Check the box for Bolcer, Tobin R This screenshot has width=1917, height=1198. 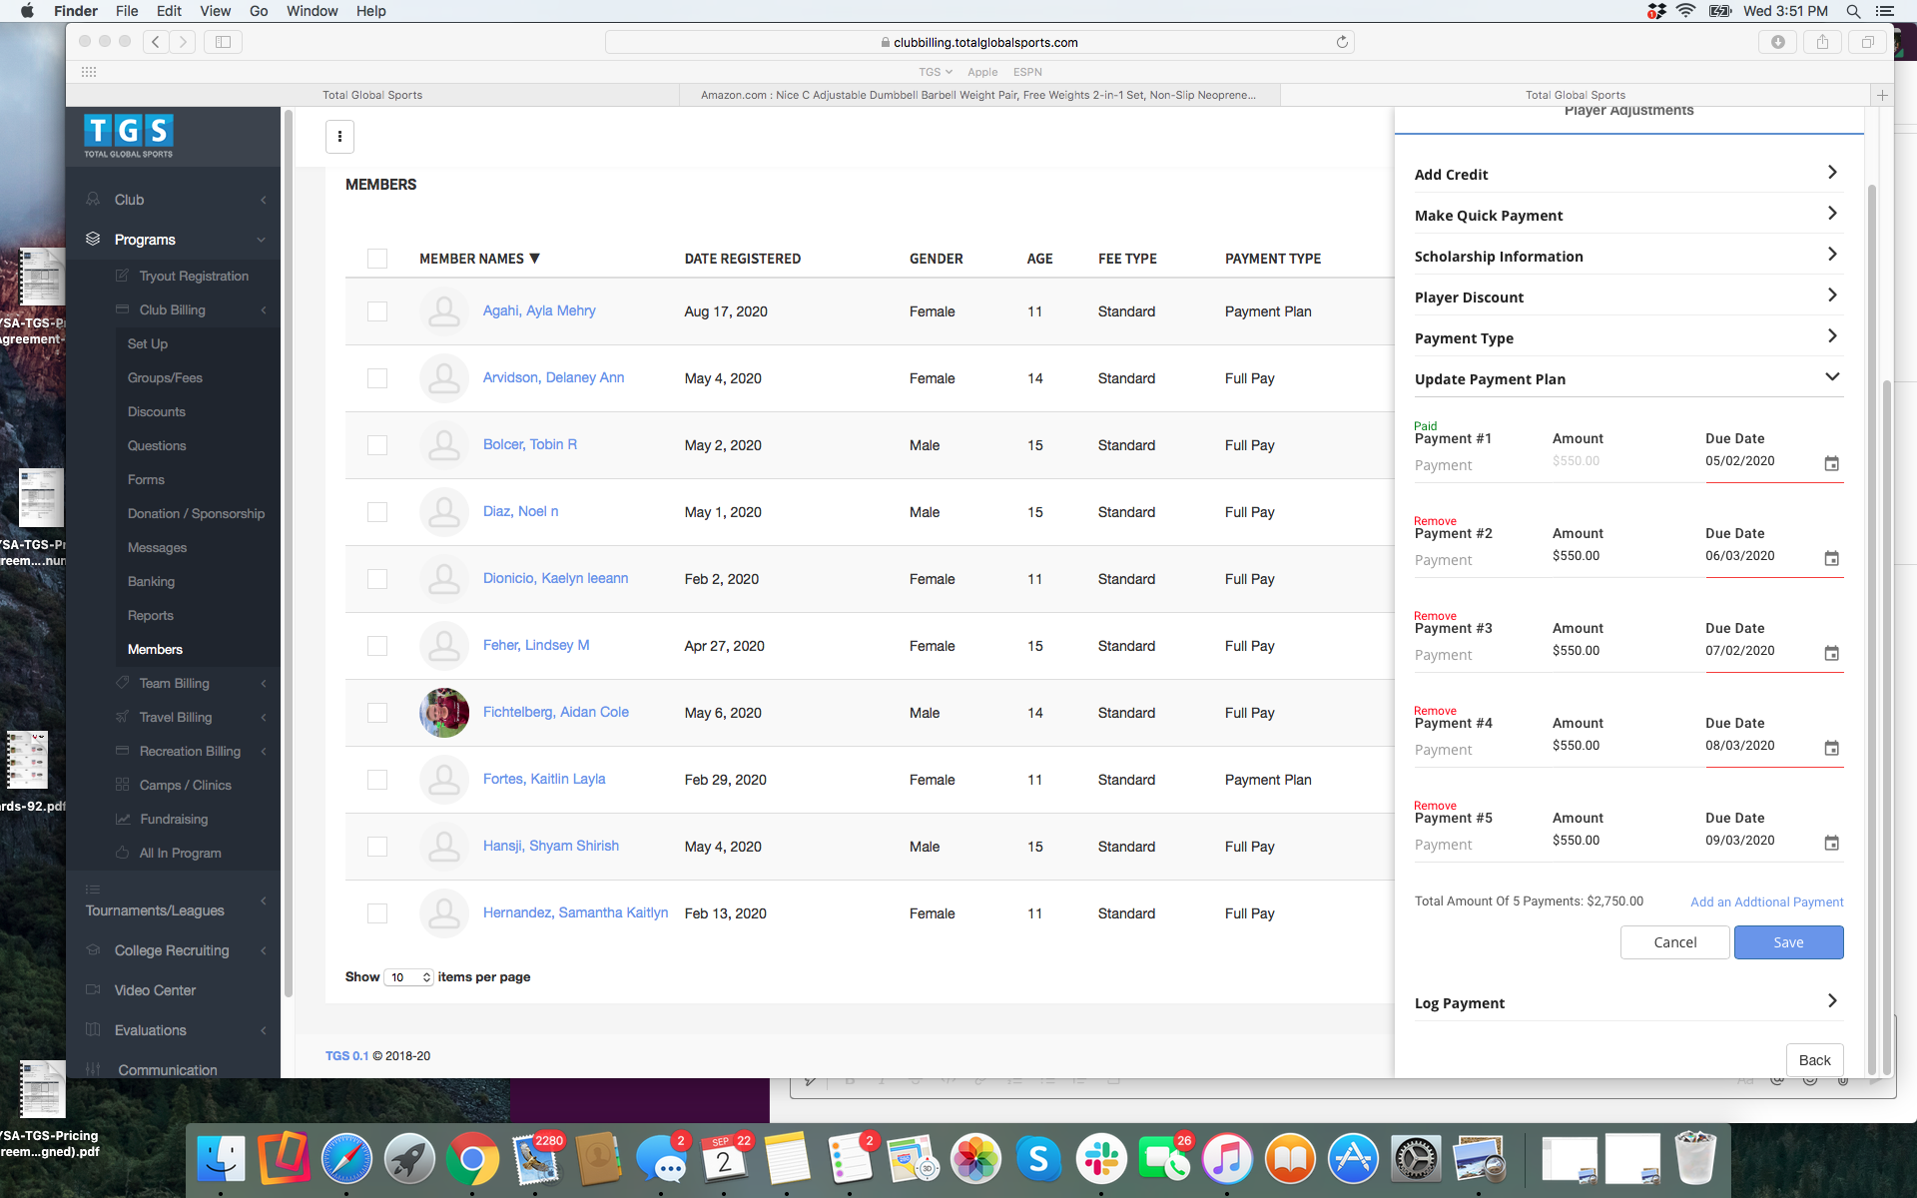point(377,445)
